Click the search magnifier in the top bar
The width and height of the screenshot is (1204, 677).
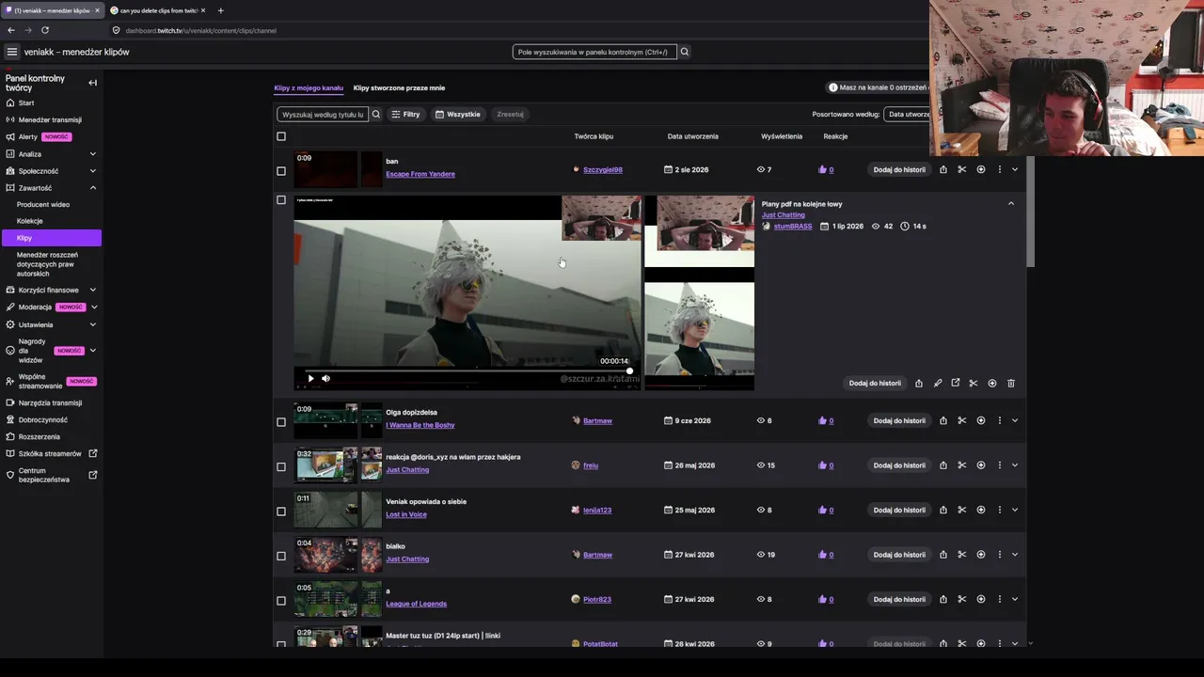tap(685, 52)
